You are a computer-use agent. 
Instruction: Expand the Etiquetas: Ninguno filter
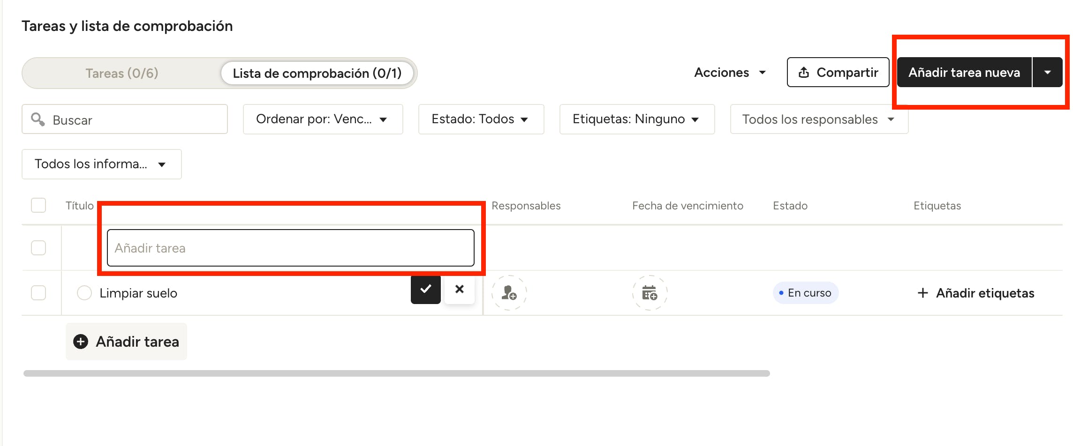coord(636,119)
